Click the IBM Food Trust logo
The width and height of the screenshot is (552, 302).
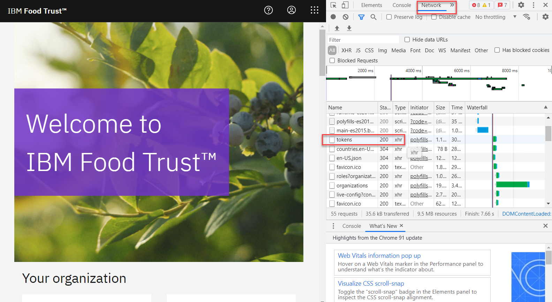(x=37, y=11)
